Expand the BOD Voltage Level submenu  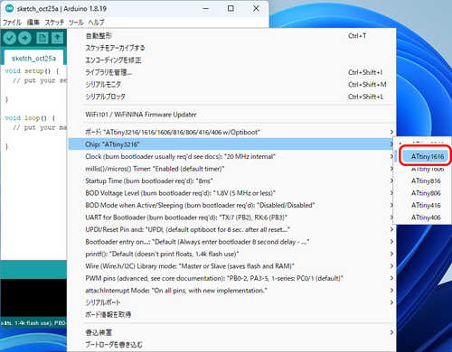pos(231,193)
